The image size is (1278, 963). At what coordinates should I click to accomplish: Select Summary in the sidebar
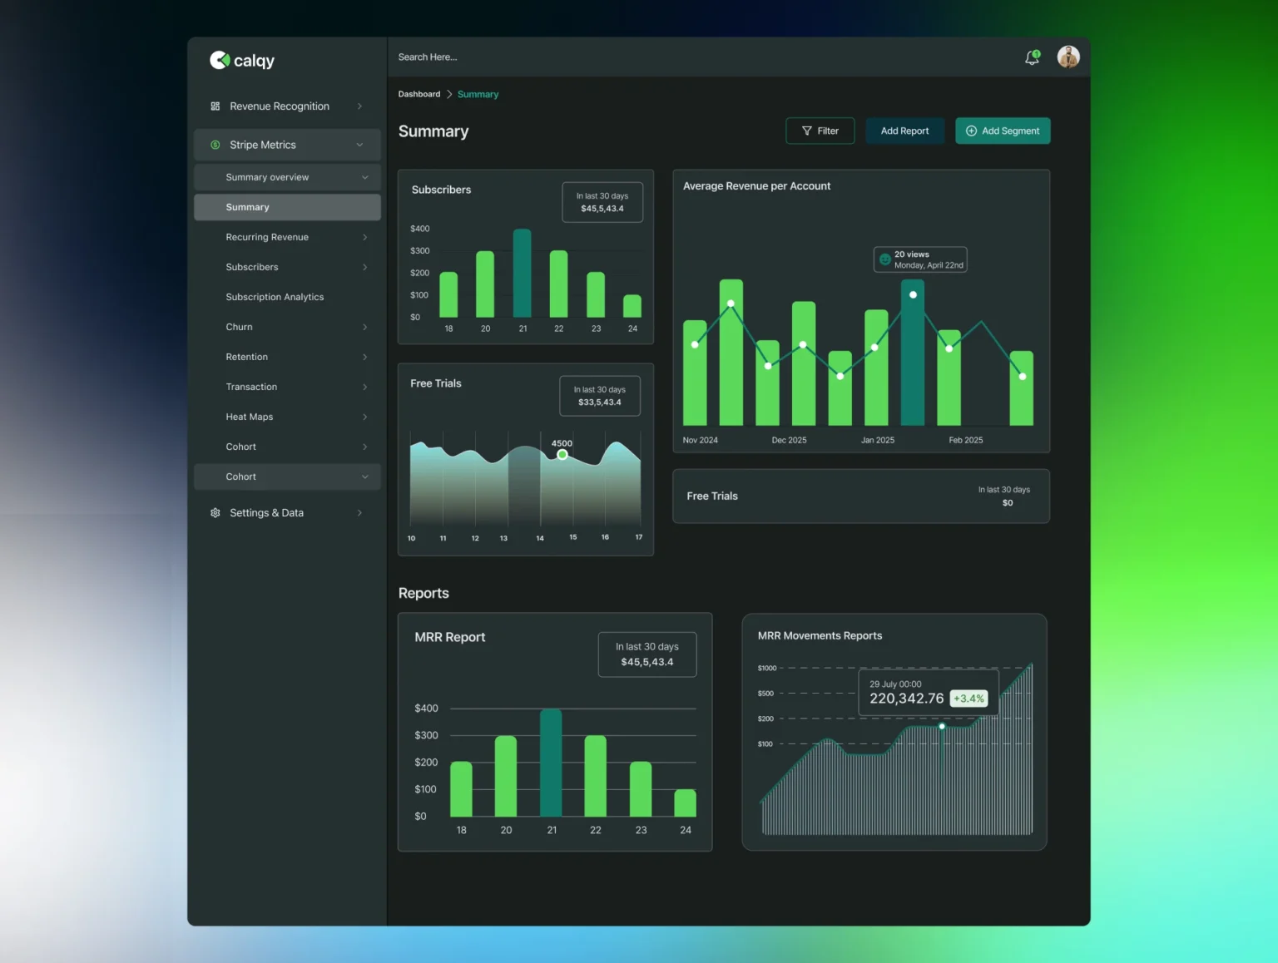click(x=287, y=207)
